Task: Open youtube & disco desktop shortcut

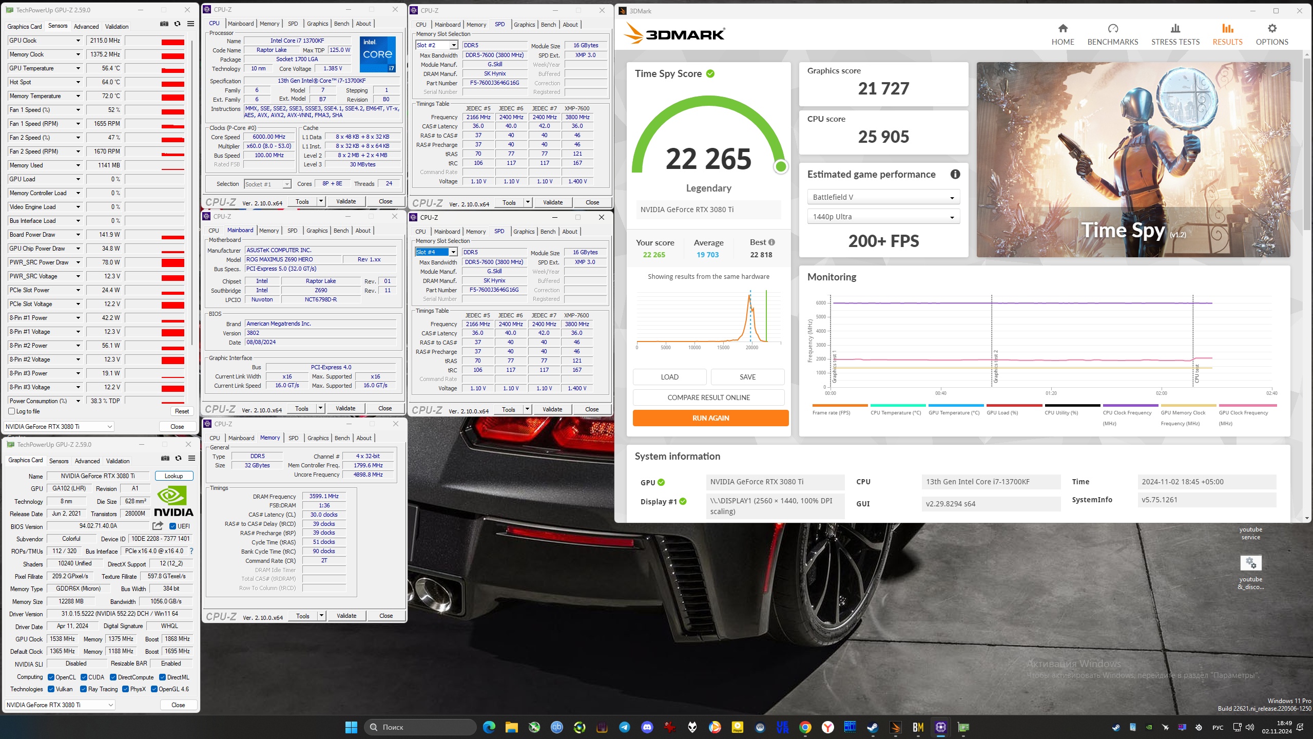Action: (x=1251, y=573)
